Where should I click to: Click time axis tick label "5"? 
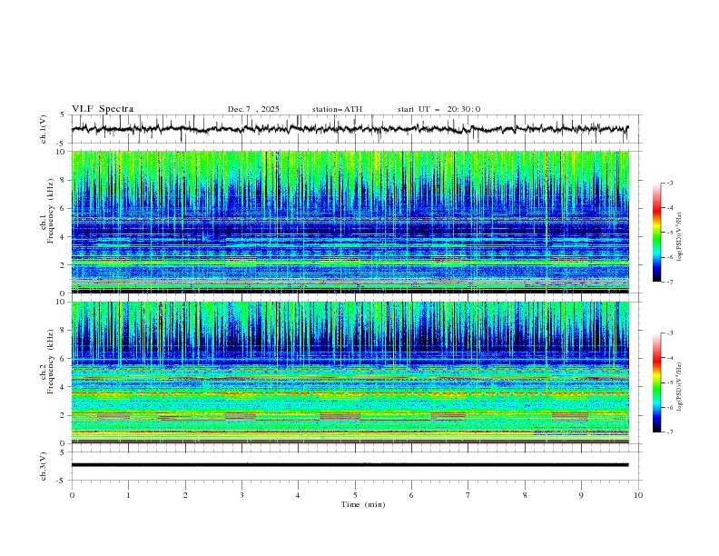coord(355,495)
